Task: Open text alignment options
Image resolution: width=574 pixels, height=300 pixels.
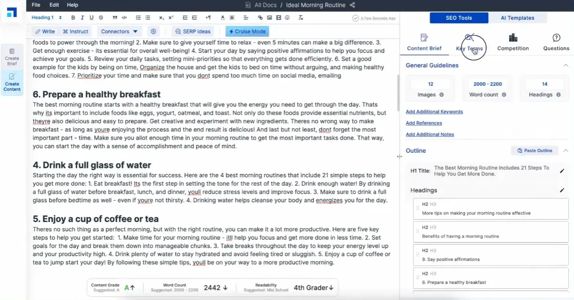Action: (x=246, y=17)
